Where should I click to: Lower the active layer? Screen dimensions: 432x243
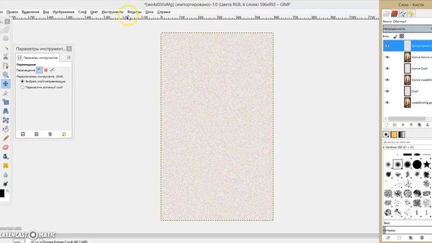pyautogui.click(x=411, y=125)
